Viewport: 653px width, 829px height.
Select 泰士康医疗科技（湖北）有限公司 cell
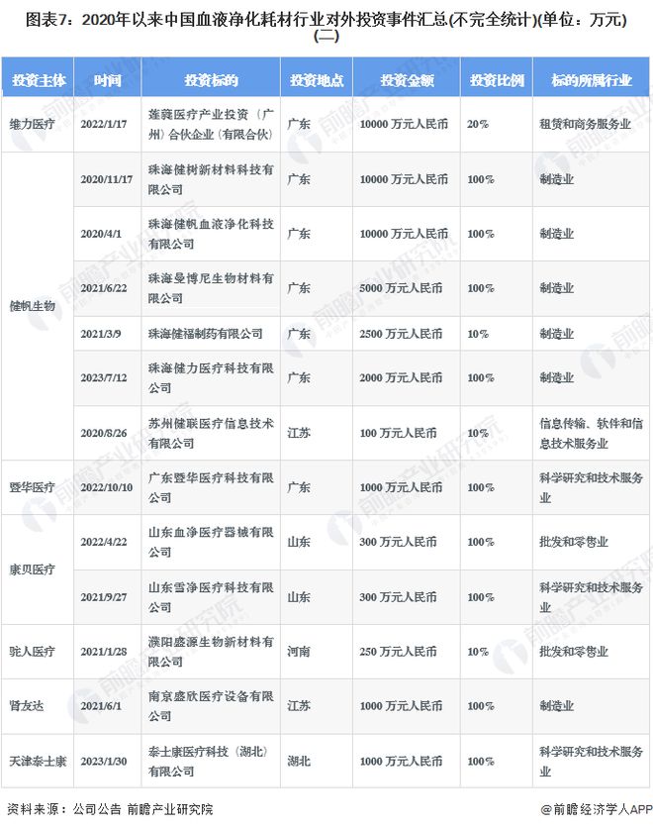pos(211,762)
